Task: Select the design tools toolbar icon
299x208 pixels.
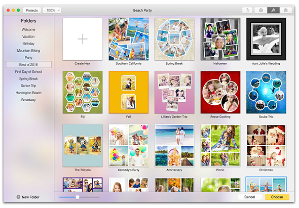Action: (x=273, y=10)
